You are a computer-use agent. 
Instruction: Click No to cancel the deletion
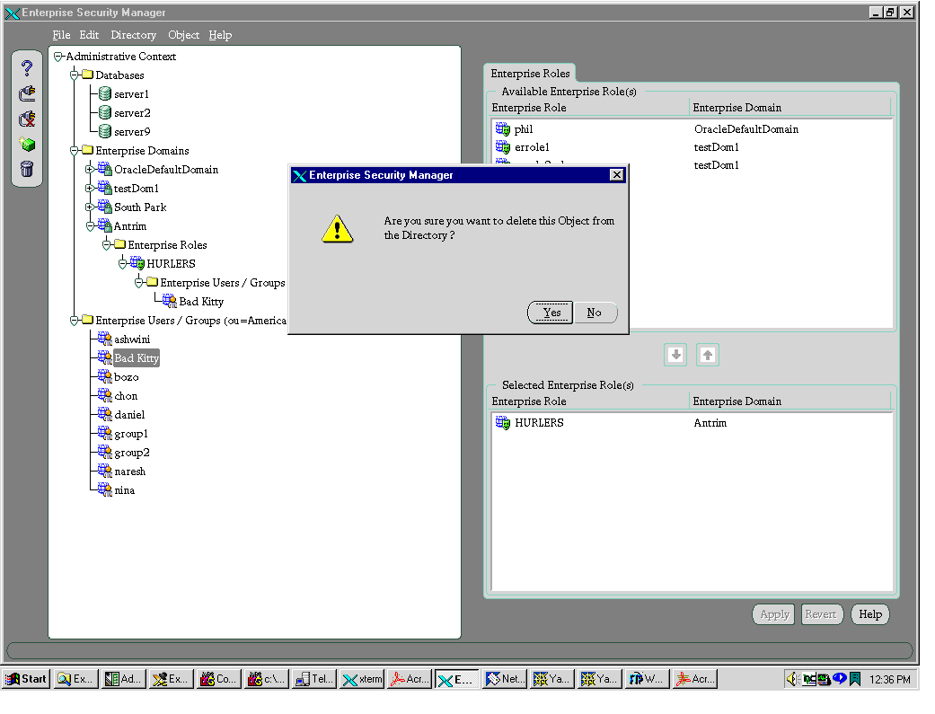595,313
